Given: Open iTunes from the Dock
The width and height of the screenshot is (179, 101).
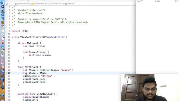Looking at the screenshot, I should tap(3, 63).
